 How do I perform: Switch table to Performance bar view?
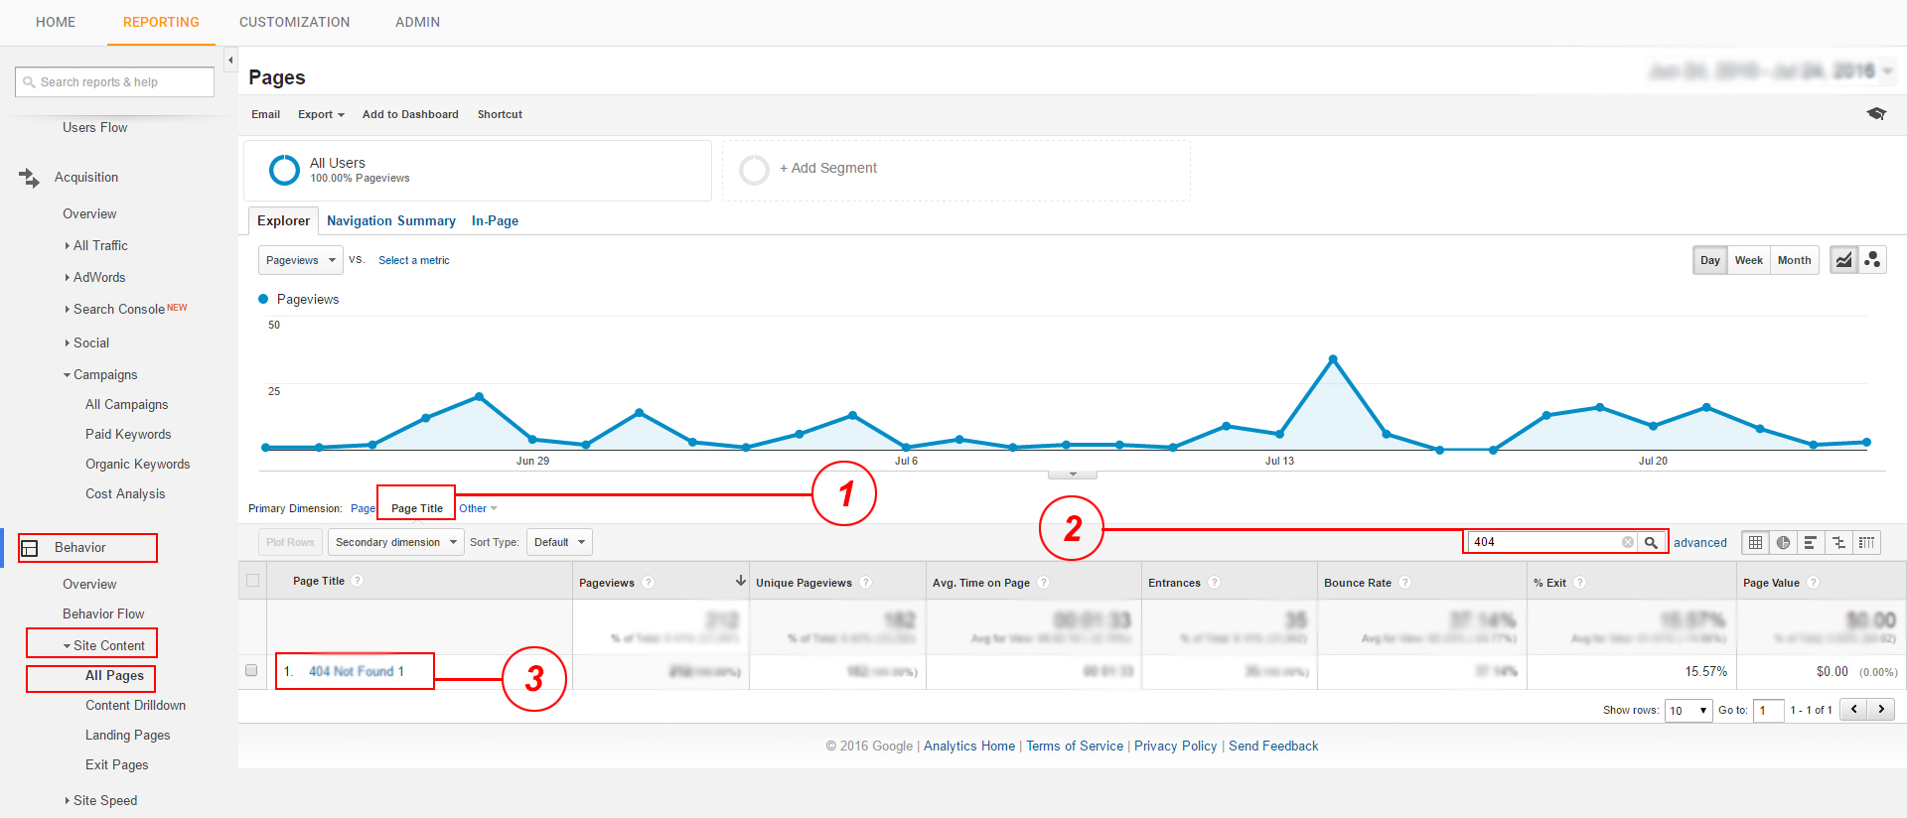click(1811, 542)
